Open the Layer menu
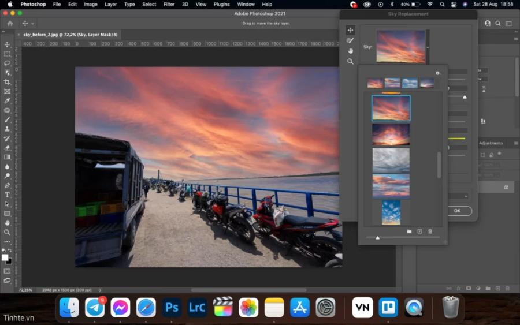This screenshot has width=520, height=325. pos(110,4)
